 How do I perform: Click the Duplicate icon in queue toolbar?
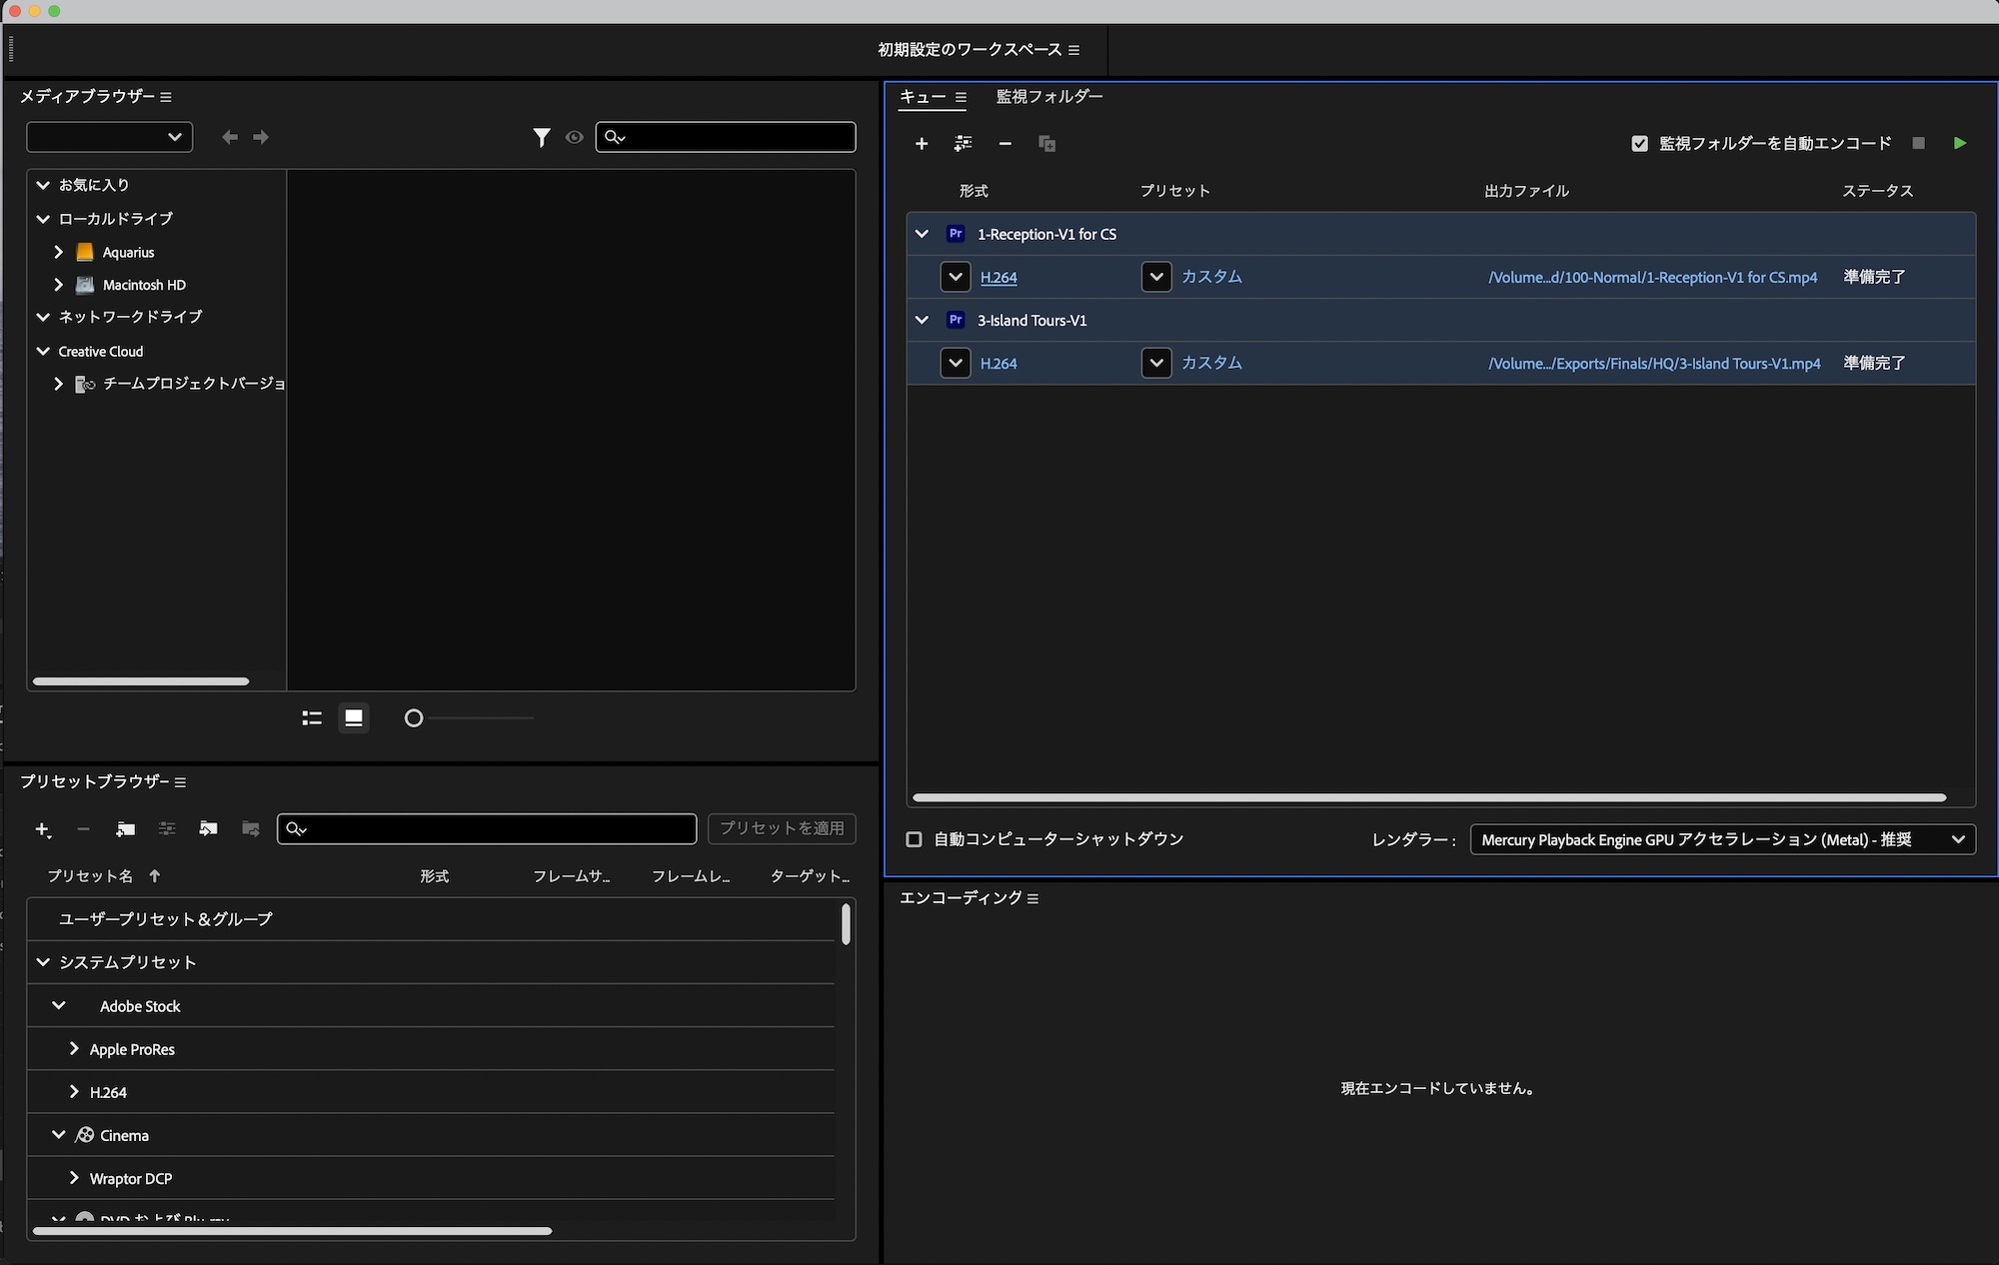coord(1046,144)
